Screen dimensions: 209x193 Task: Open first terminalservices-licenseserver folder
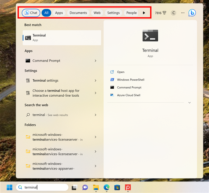tap(62, 137)
